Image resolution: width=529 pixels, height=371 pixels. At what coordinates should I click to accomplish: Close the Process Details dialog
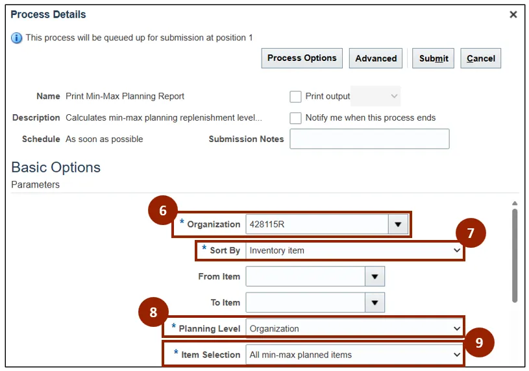coord(513,14)
